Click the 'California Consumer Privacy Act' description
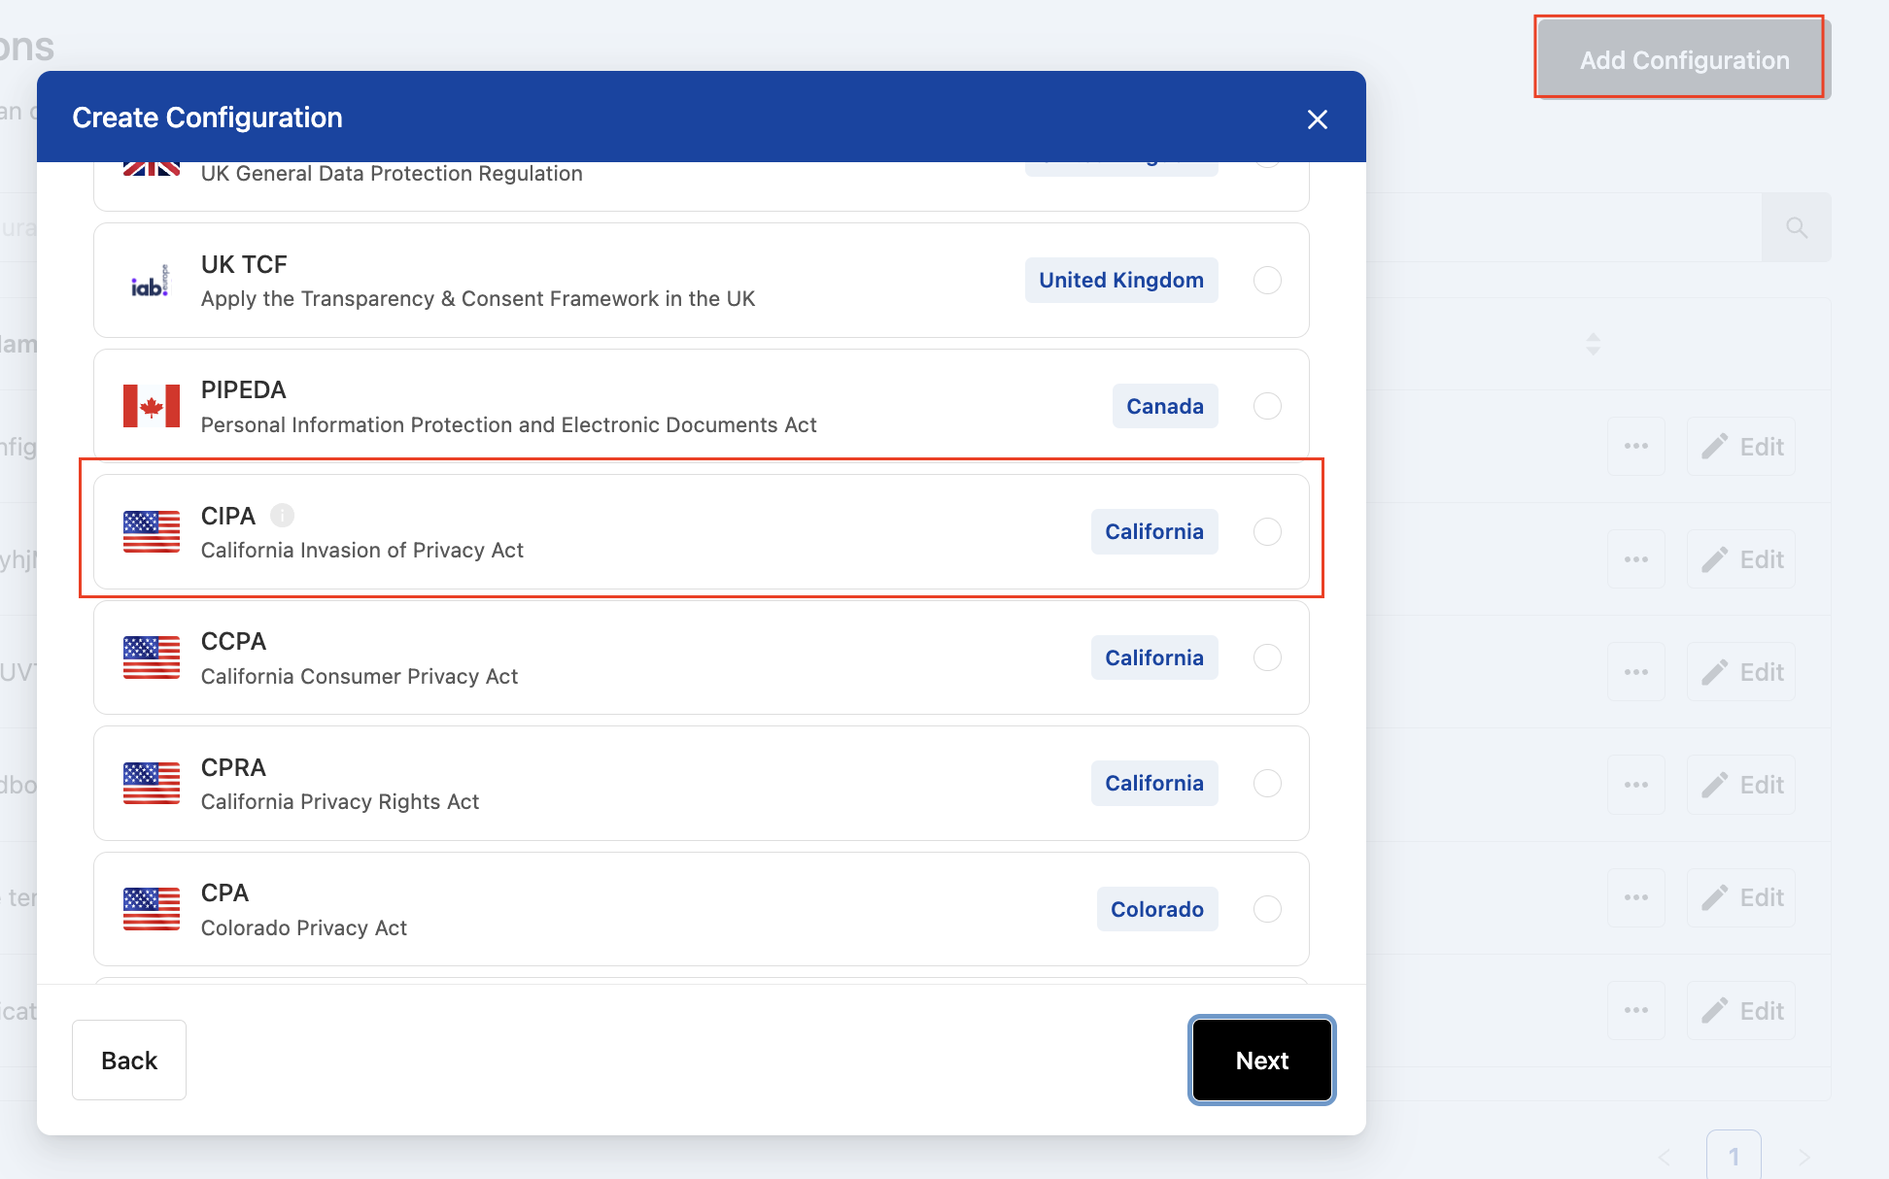The image size is (1889, 1179). (360, 677)
